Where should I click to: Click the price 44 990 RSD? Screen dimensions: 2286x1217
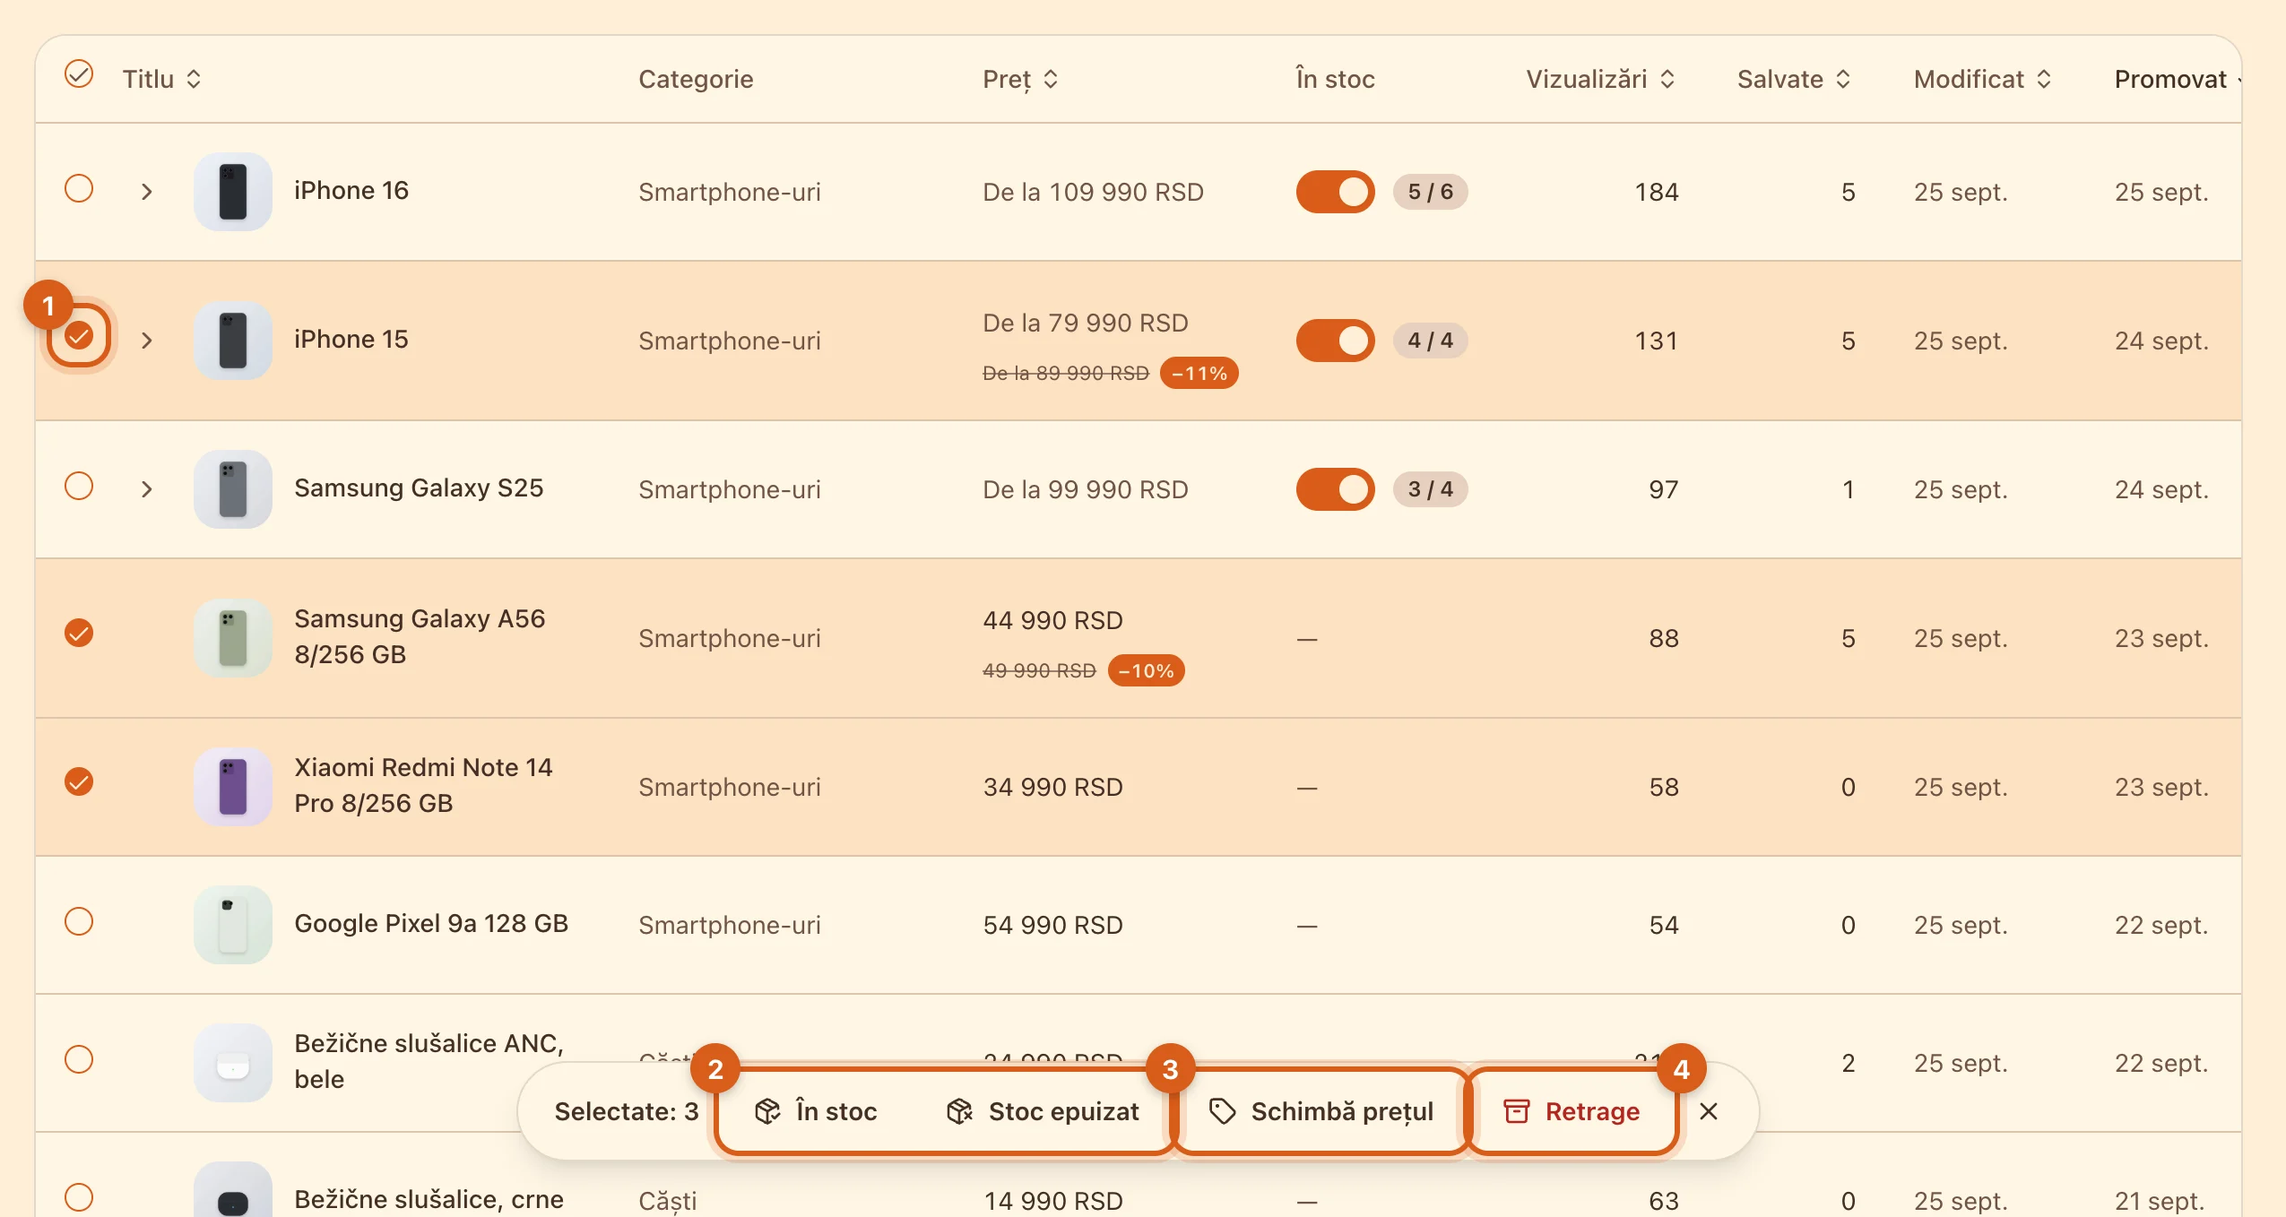[x=1052, y=620]
